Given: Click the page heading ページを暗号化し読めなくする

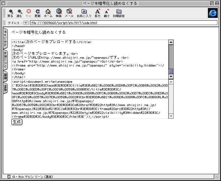Looking at the screenshot, I should click(x=38, y=32).
